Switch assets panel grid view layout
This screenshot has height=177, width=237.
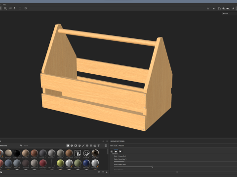tap(106, 146)
